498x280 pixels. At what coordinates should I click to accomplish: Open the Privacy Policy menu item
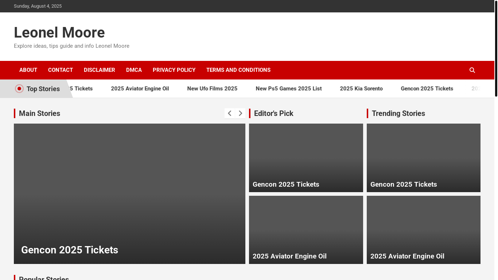[174, 70]
